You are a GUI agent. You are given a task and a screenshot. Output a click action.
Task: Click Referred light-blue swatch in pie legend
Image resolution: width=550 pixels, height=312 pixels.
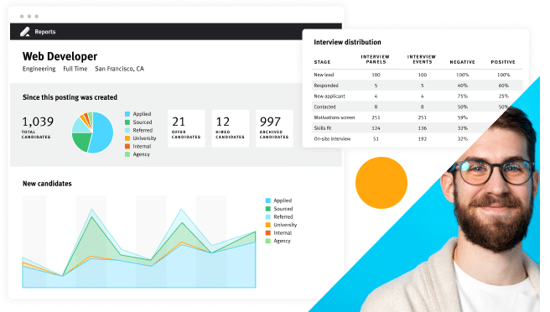[127, 130]
